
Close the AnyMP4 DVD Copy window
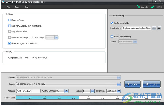(x=160, y=1)
